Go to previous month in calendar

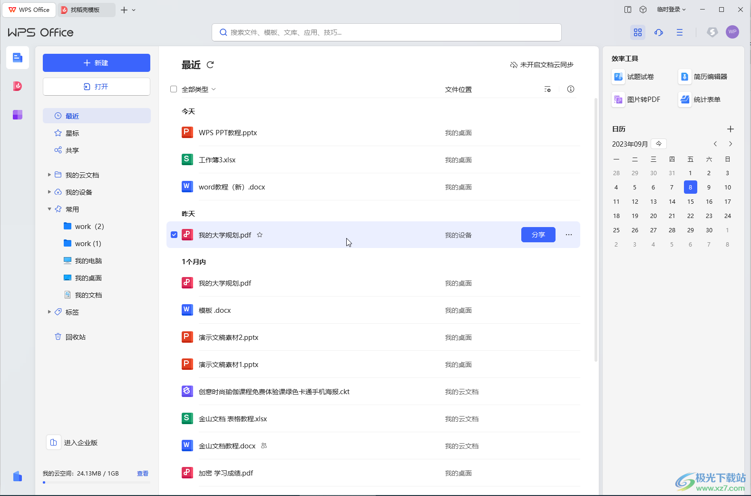715,144
